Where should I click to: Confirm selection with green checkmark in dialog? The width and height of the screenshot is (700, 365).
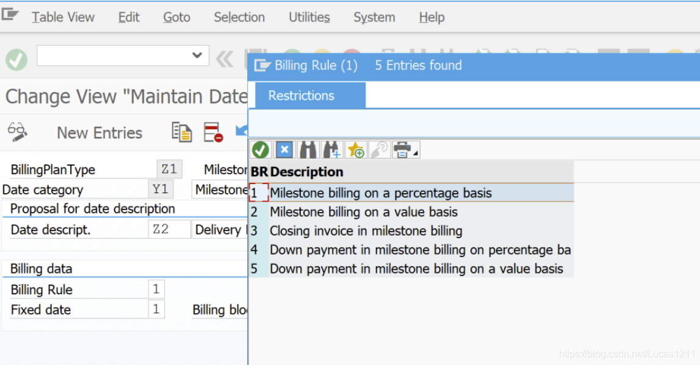pyautogui.click(x=260, y=150)
